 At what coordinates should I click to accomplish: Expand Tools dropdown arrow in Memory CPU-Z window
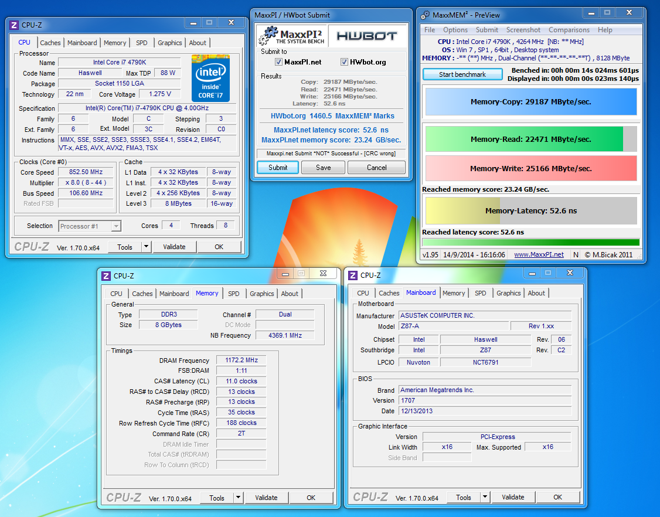(x=238, y=498)
